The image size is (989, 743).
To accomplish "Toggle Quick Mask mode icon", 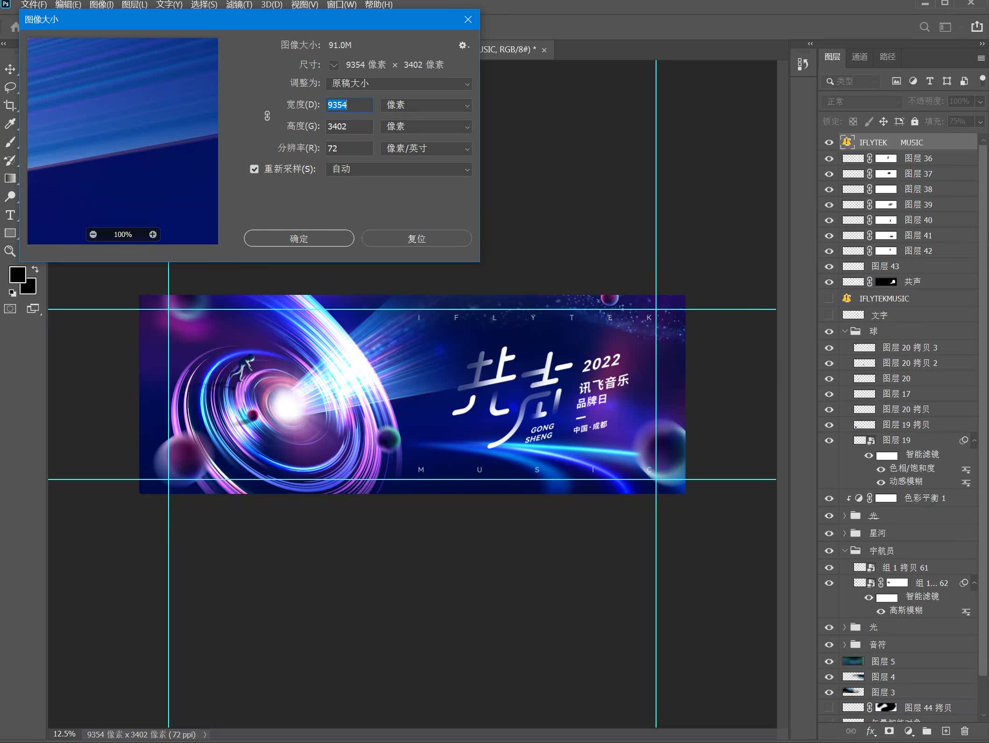I will (10, 309).
